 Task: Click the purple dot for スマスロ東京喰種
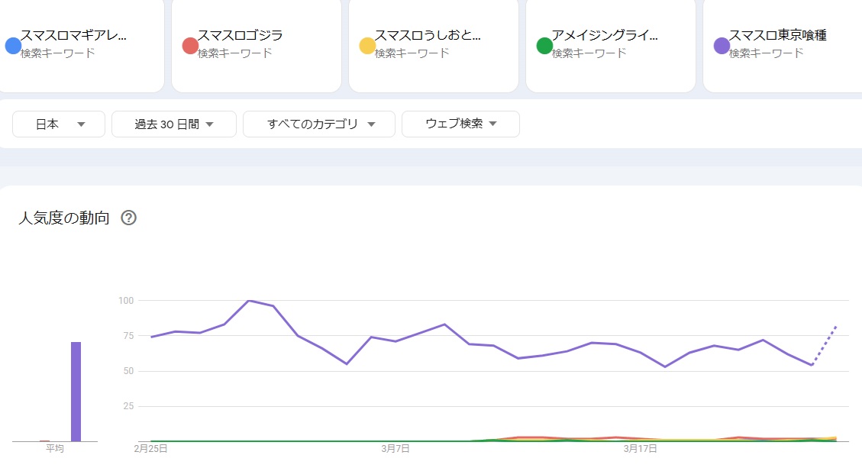[722, 46]
